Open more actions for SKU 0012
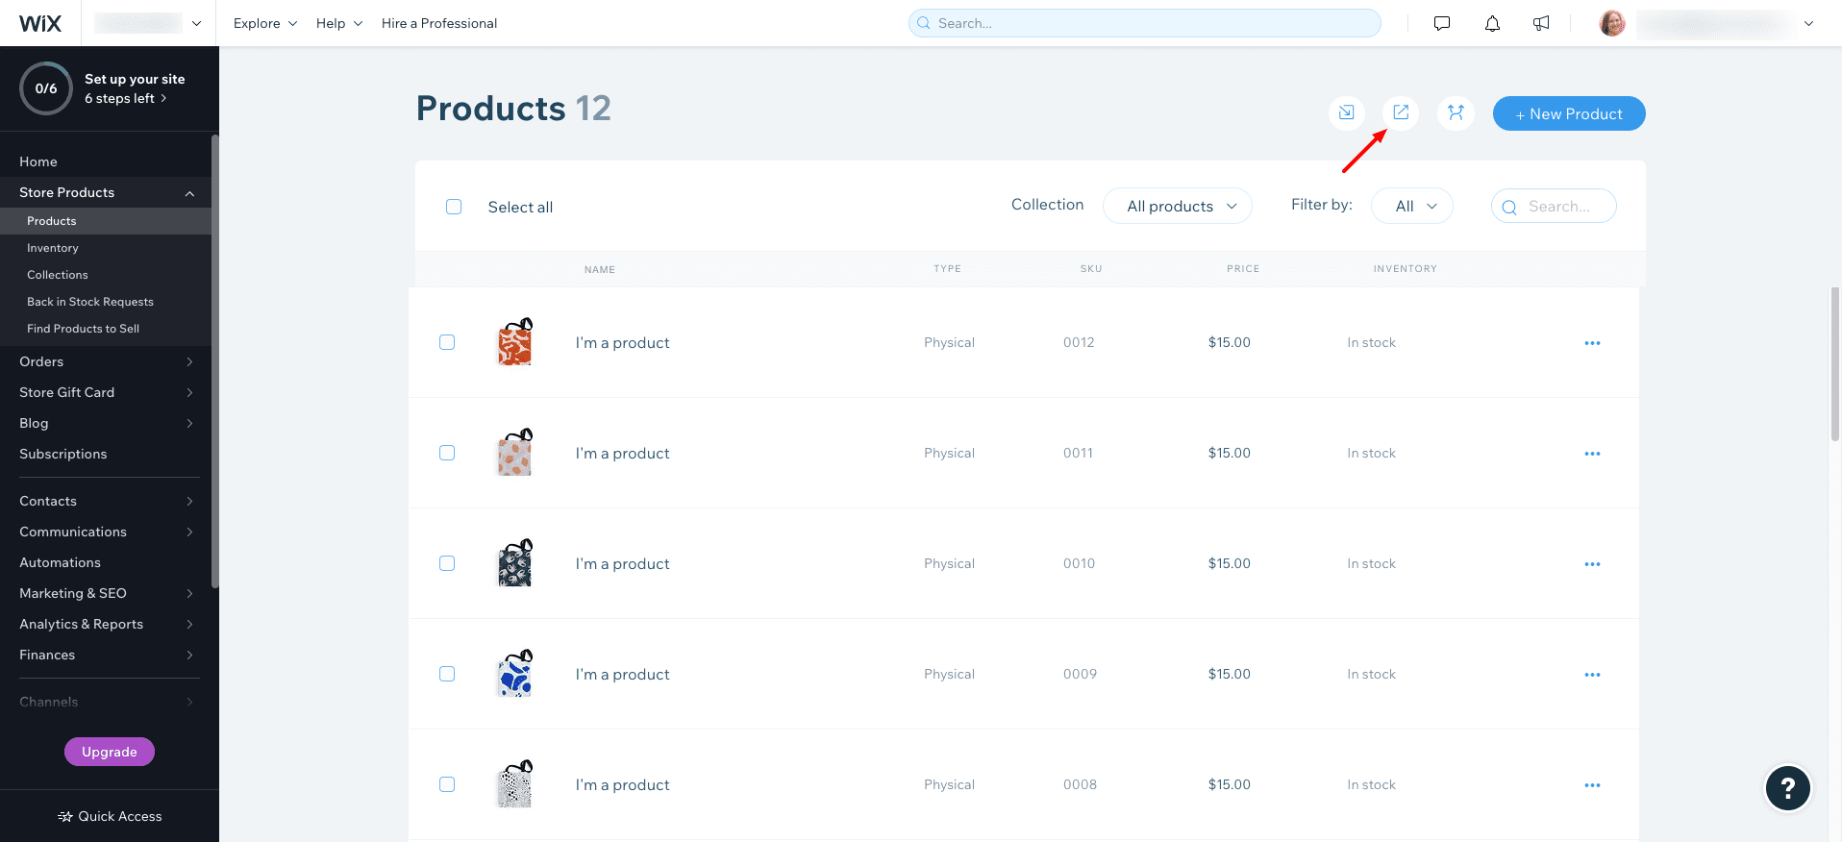This screenshot has width=1842, height=842. pos(1592,343)
